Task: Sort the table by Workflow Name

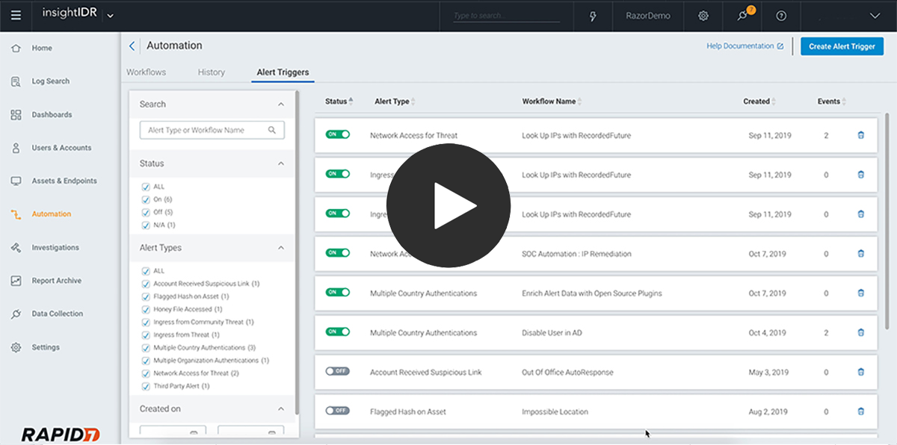Action: 552,102
